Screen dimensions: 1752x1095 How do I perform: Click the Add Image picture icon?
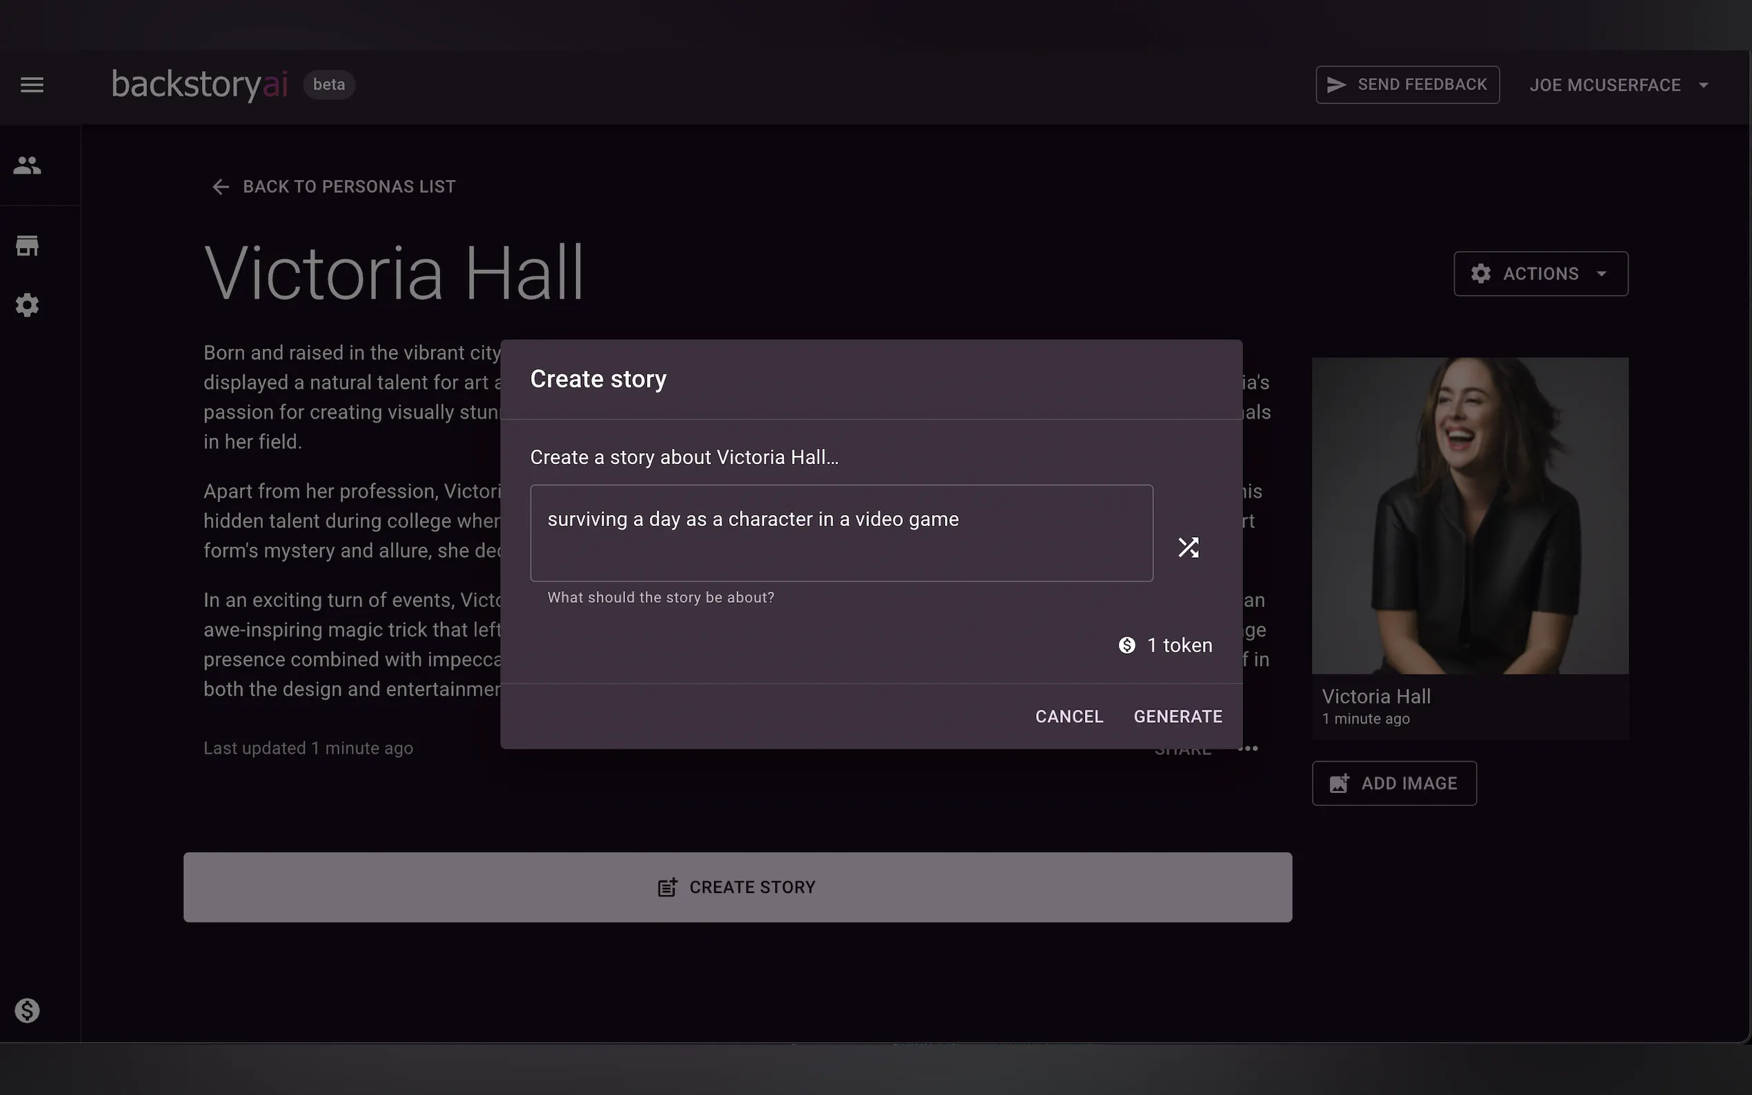click(1340, 783)
